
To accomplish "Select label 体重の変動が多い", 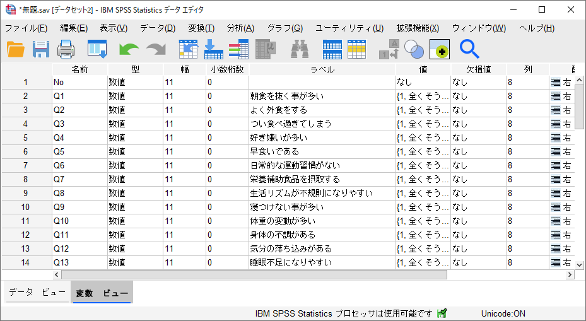I will pyautogui.click(x=283, y=221).
